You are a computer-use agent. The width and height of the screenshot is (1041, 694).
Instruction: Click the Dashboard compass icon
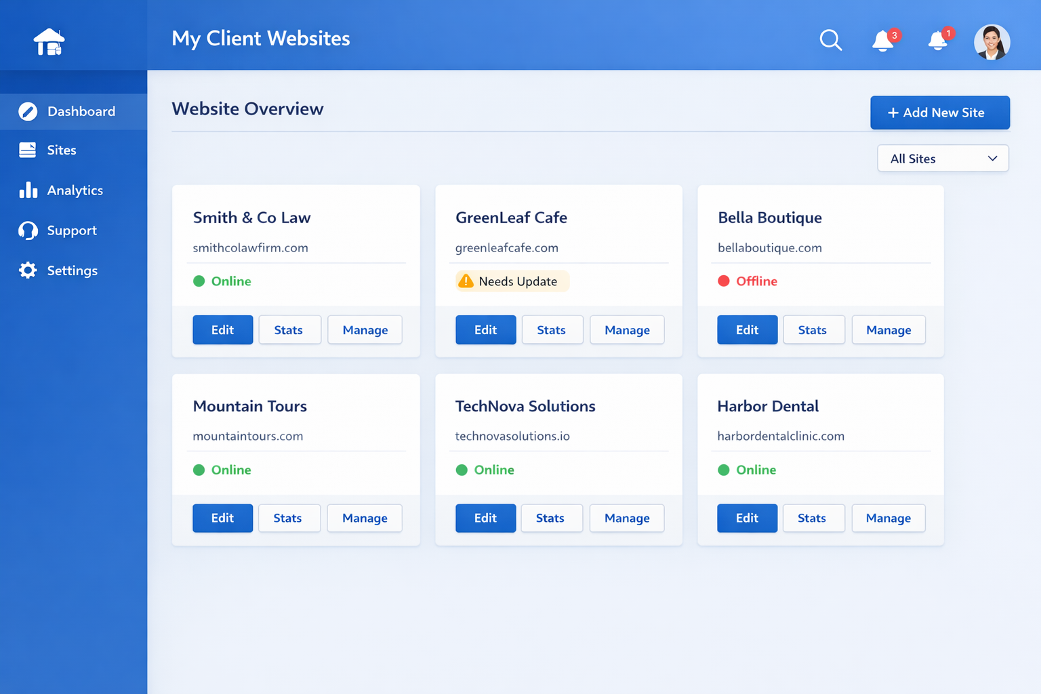click(28, 111)
